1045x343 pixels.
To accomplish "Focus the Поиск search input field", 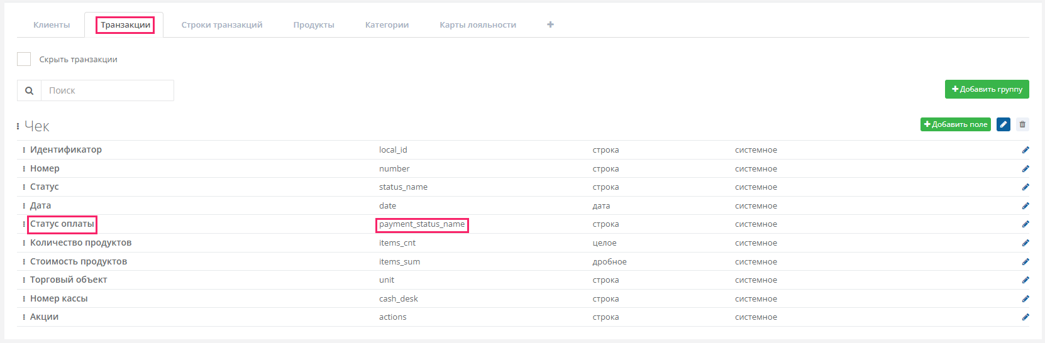I will coord(108,90).
